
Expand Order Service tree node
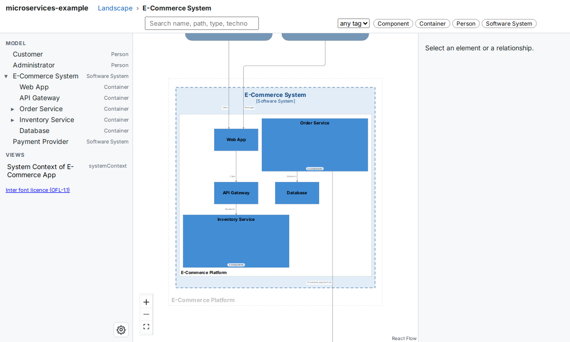click(13, 109)
